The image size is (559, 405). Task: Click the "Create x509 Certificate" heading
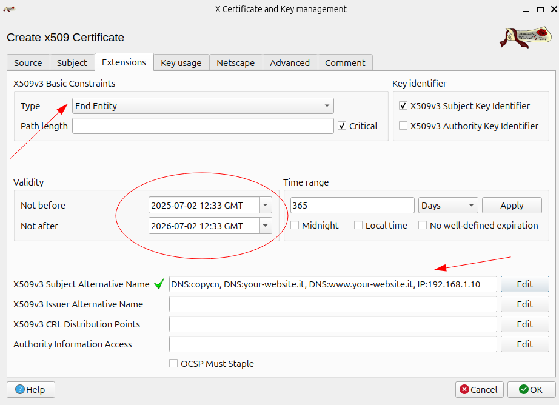[x=65, y=37]
